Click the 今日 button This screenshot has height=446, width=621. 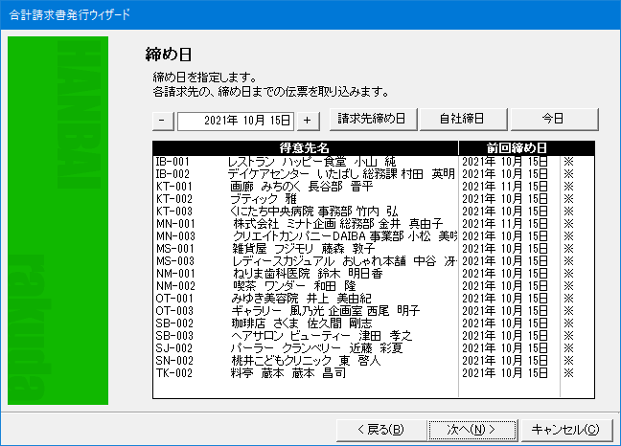click(554, 119)
